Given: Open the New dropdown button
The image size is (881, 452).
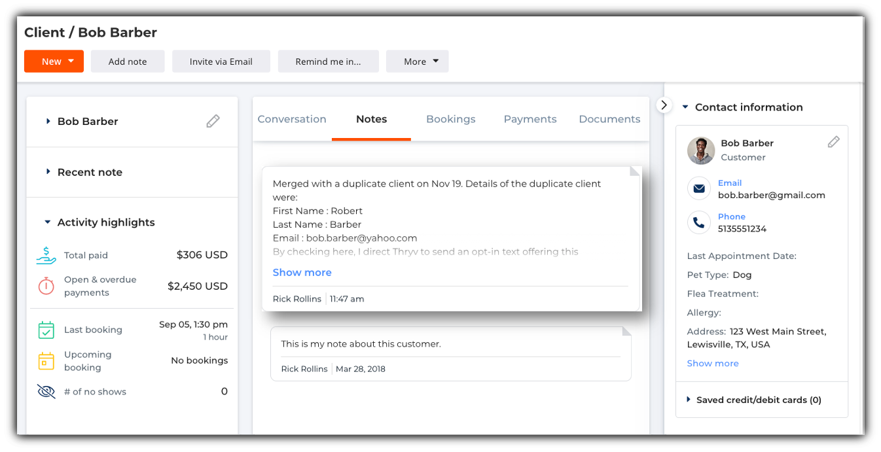Looking at the screenshot, I should pos(54,61).
